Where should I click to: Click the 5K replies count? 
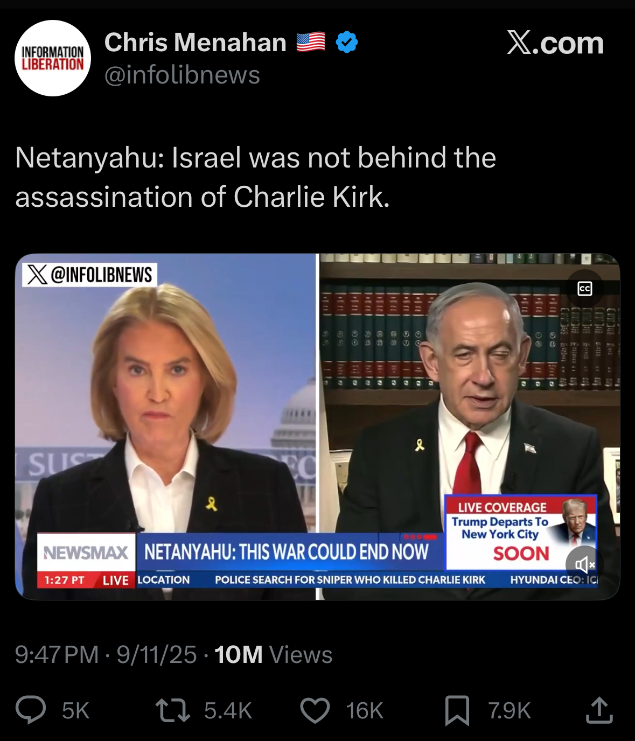tap(75, 711)
